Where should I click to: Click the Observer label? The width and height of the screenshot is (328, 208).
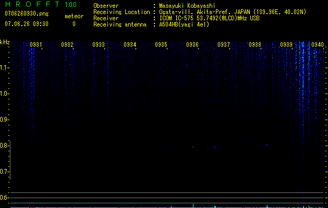coord(106,6)
